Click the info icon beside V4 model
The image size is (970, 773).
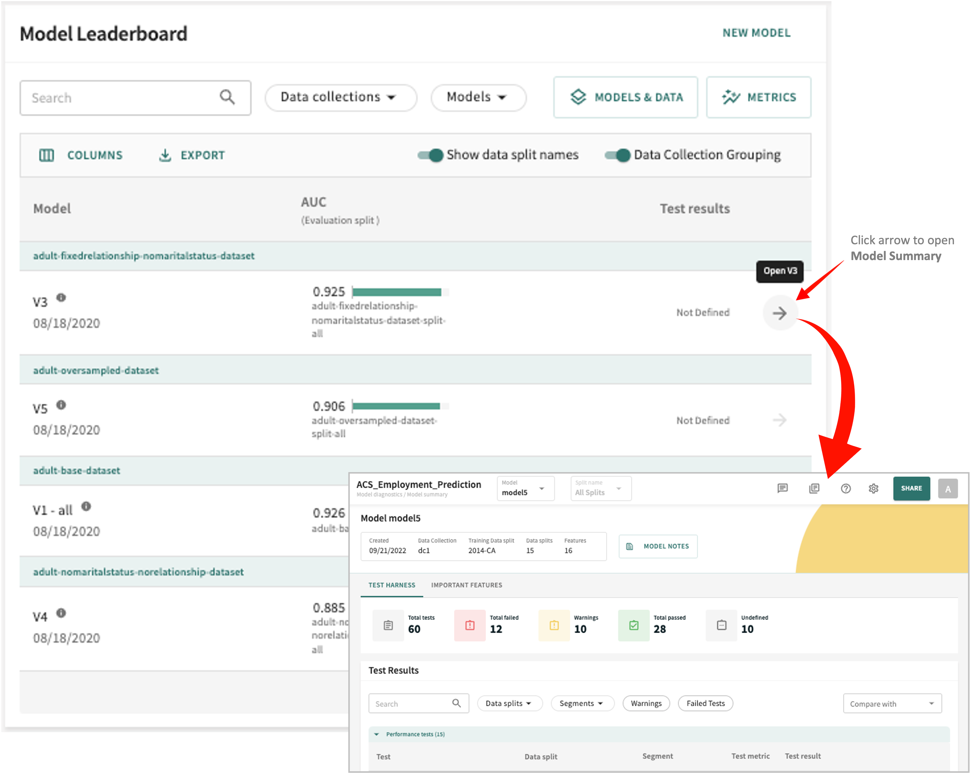coord(61,613)
